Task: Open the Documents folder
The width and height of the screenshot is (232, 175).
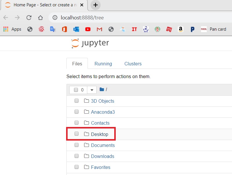Action: pos(103,145)
